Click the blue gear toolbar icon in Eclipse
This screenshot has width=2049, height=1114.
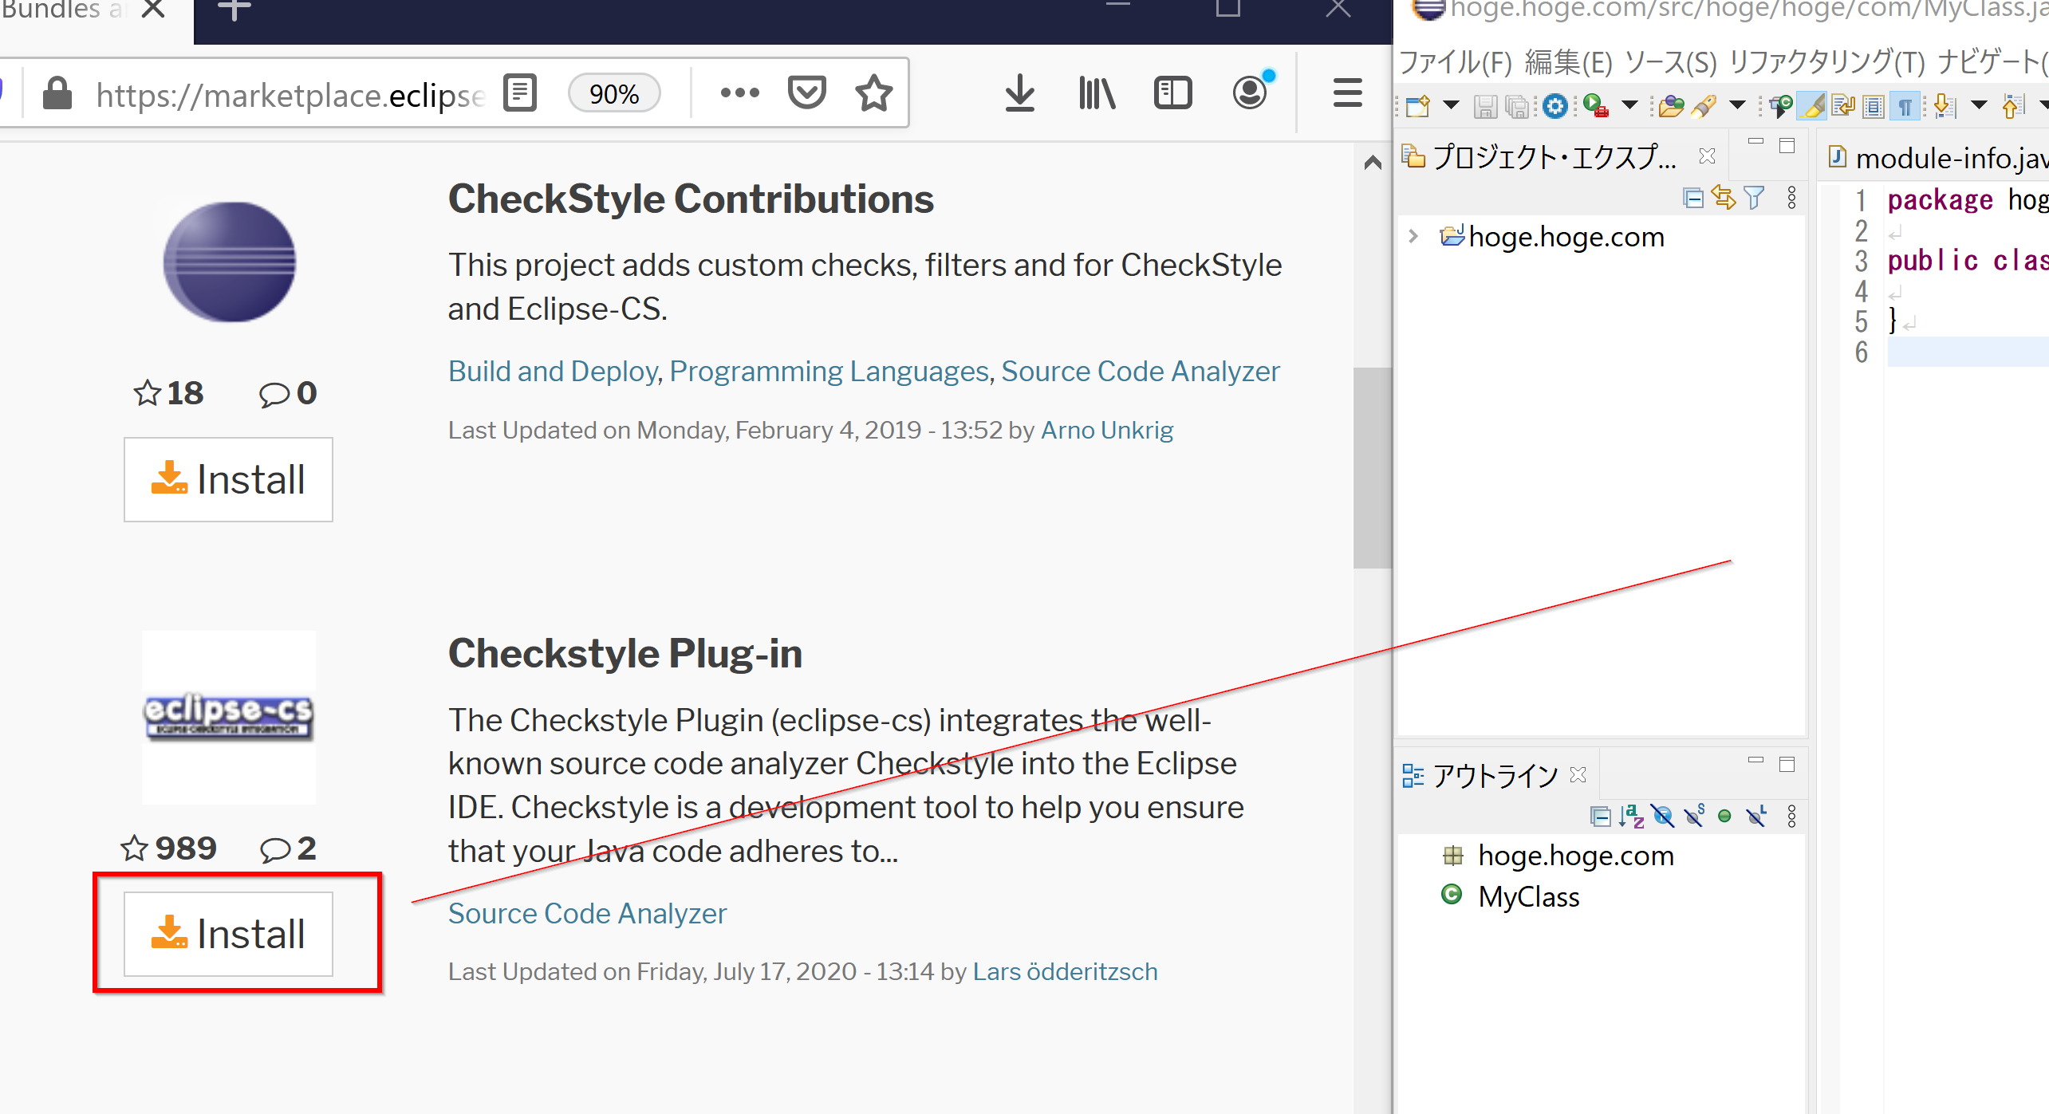[x=1555, y=105]
